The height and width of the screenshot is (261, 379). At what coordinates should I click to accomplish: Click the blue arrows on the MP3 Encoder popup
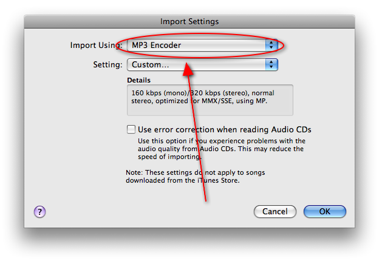[x=271, y=45]
